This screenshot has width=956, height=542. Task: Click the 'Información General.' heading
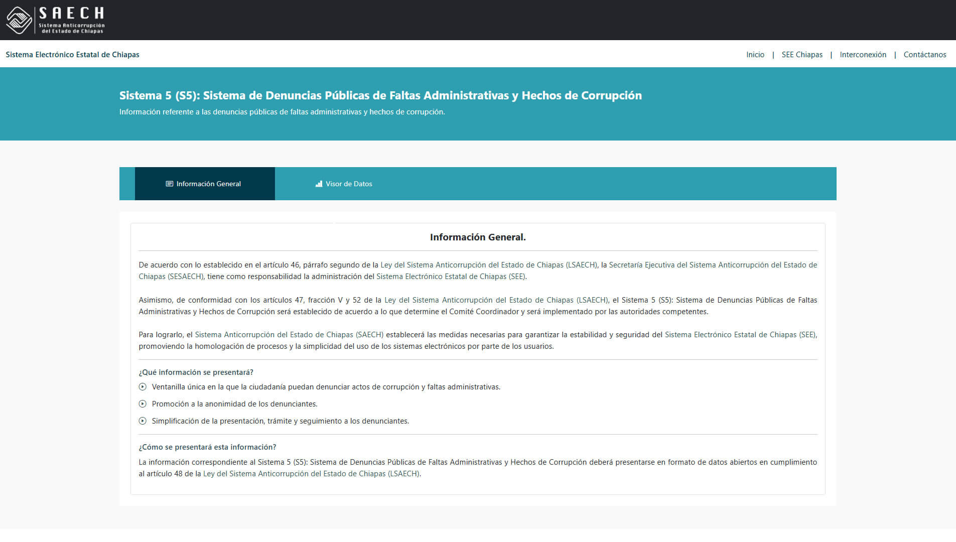pyautogui.click(x=478, y=237)
